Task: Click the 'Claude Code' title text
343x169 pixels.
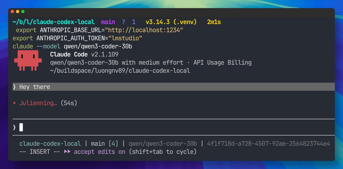Action: [x=69, y=54]
